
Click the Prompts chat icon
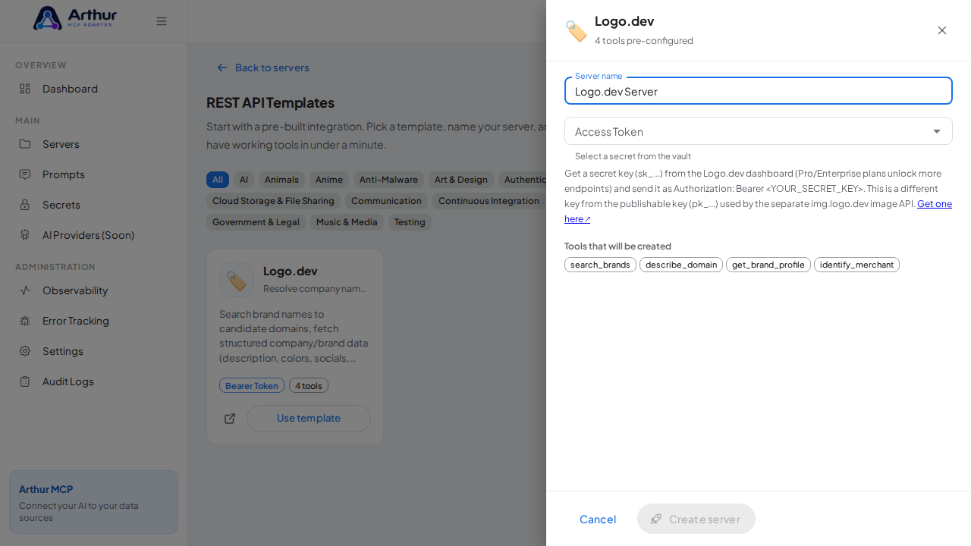(x=25, y=174)
